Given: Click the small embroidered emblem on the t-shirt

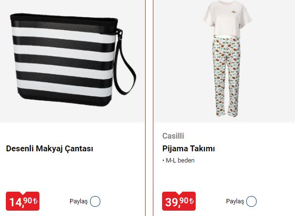Looking at the screenshot, I should (235, 12).
